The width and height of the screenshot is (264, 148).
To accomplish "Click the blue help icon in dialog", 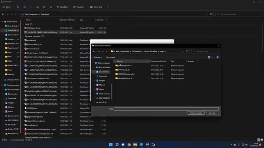I will 217,57.
